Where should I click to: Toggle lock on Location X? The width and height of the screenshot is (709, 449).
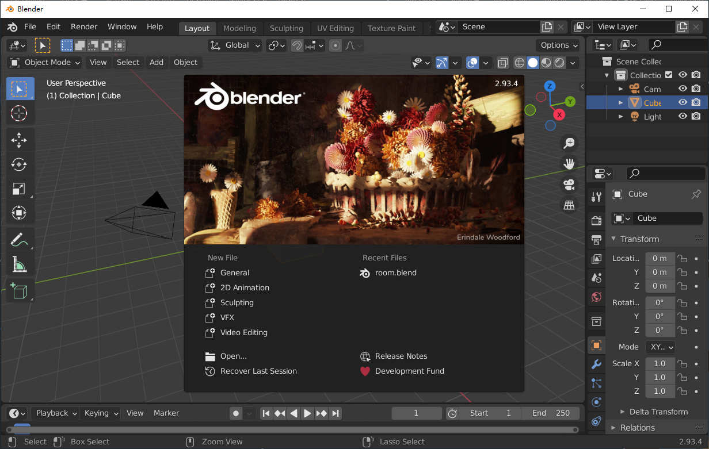pos(682,258)
